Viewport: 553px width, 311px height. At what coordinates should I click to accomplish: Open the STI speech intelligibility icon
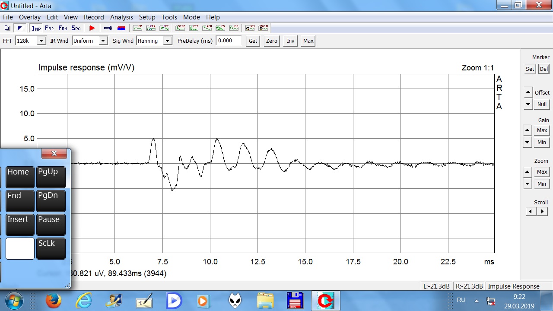250,28
